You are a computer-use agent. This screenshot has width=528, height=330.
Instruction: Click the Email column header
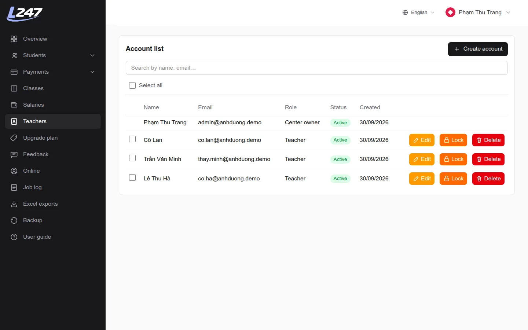tap(205, 107)
